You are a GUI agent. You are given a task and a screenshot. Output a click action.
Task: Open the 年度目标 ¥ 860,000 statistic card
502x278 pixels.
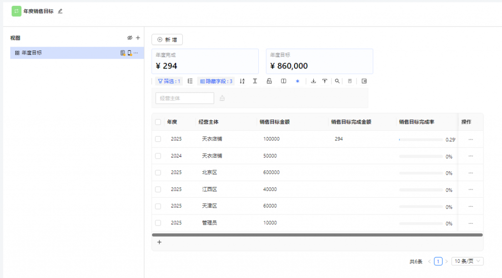pos(320,61)
